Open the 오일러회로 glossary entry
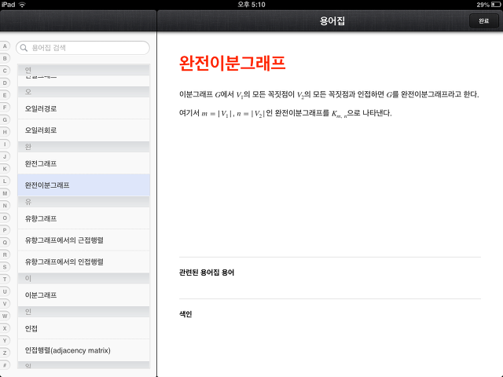The width and height of the screenshot is (503, 377). point(84,130)
